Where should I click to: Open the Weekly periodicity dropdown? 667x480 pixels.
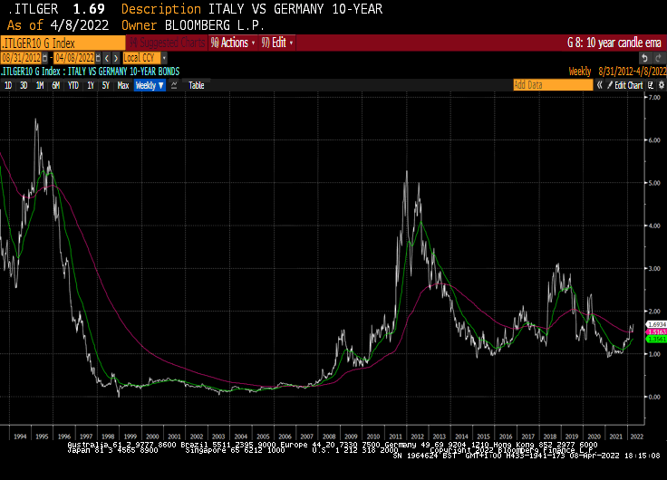150,85
